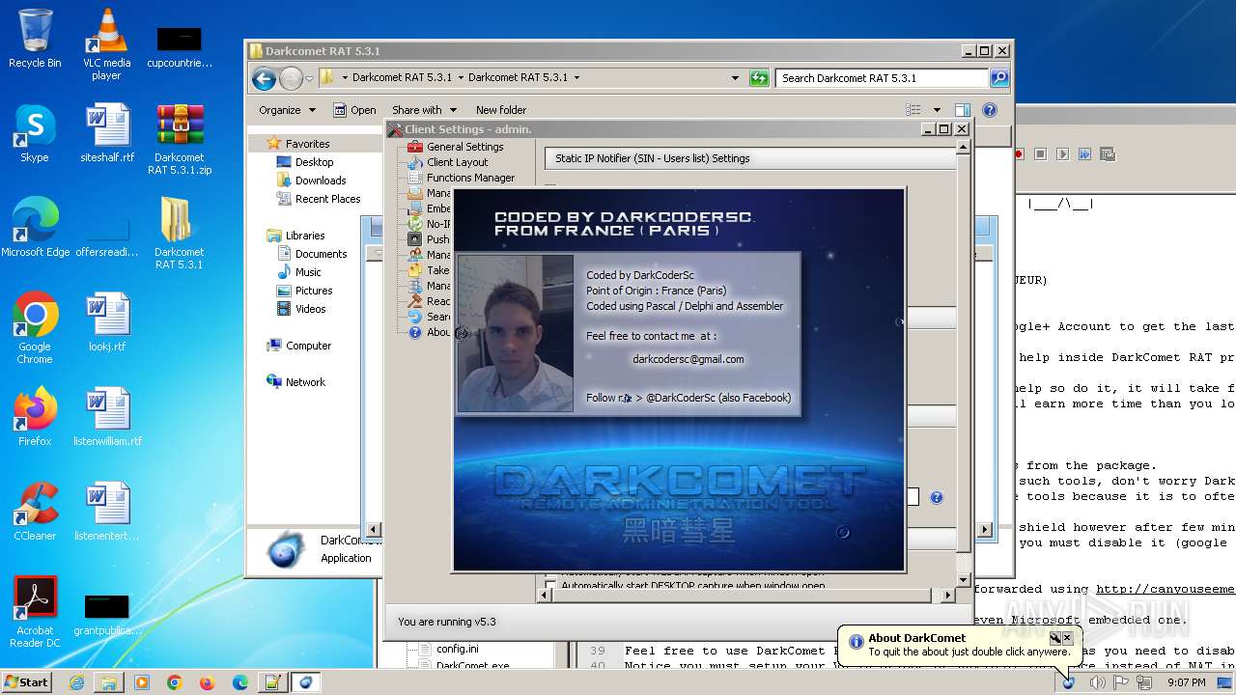Click status bar text 'You are running v5.3'
The height and width of the screenshot is (695, 1236).
(447, 622)
